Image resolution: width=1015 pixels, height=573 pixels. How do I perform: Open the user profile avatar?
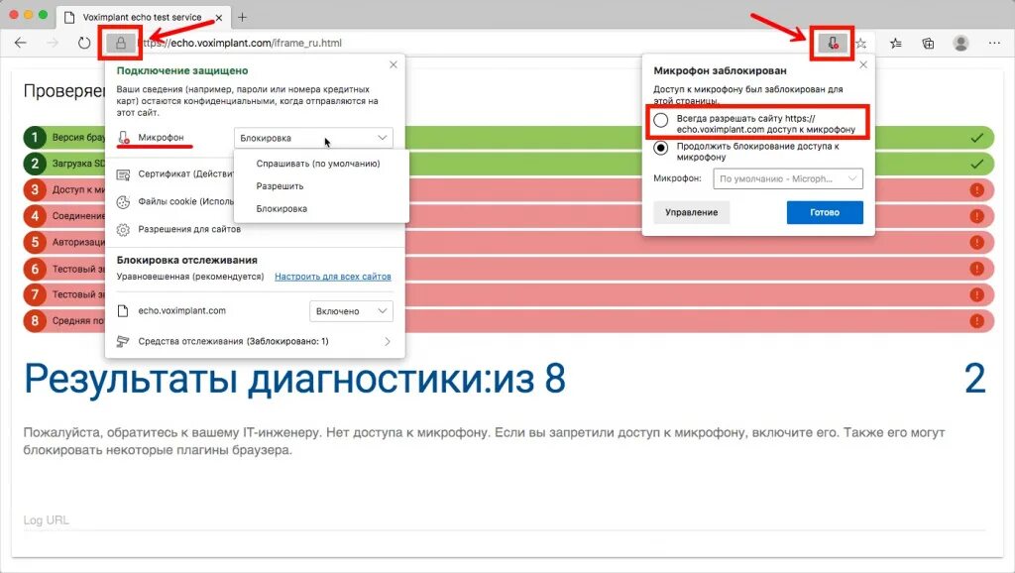click(x=961, y=44)
